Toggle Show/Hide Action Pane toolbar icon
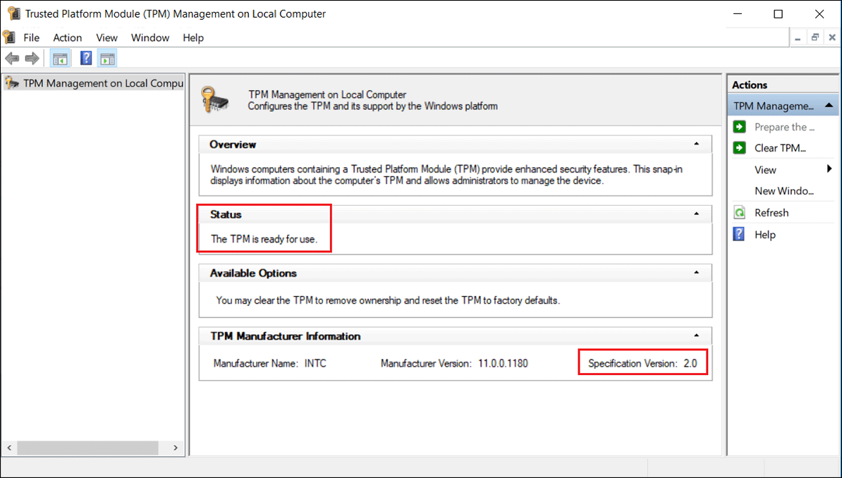842x478 pixels. coord(107,59)
